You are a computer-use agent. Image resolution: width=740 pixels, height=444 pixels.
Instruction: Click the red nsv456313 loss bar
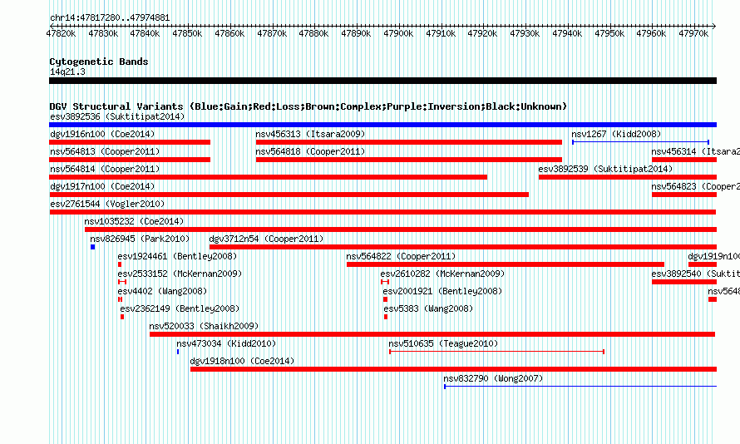point(409,142)
